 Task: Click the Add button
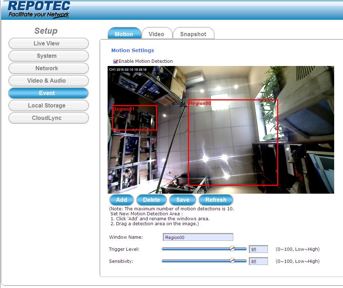[x=121, y=200]
